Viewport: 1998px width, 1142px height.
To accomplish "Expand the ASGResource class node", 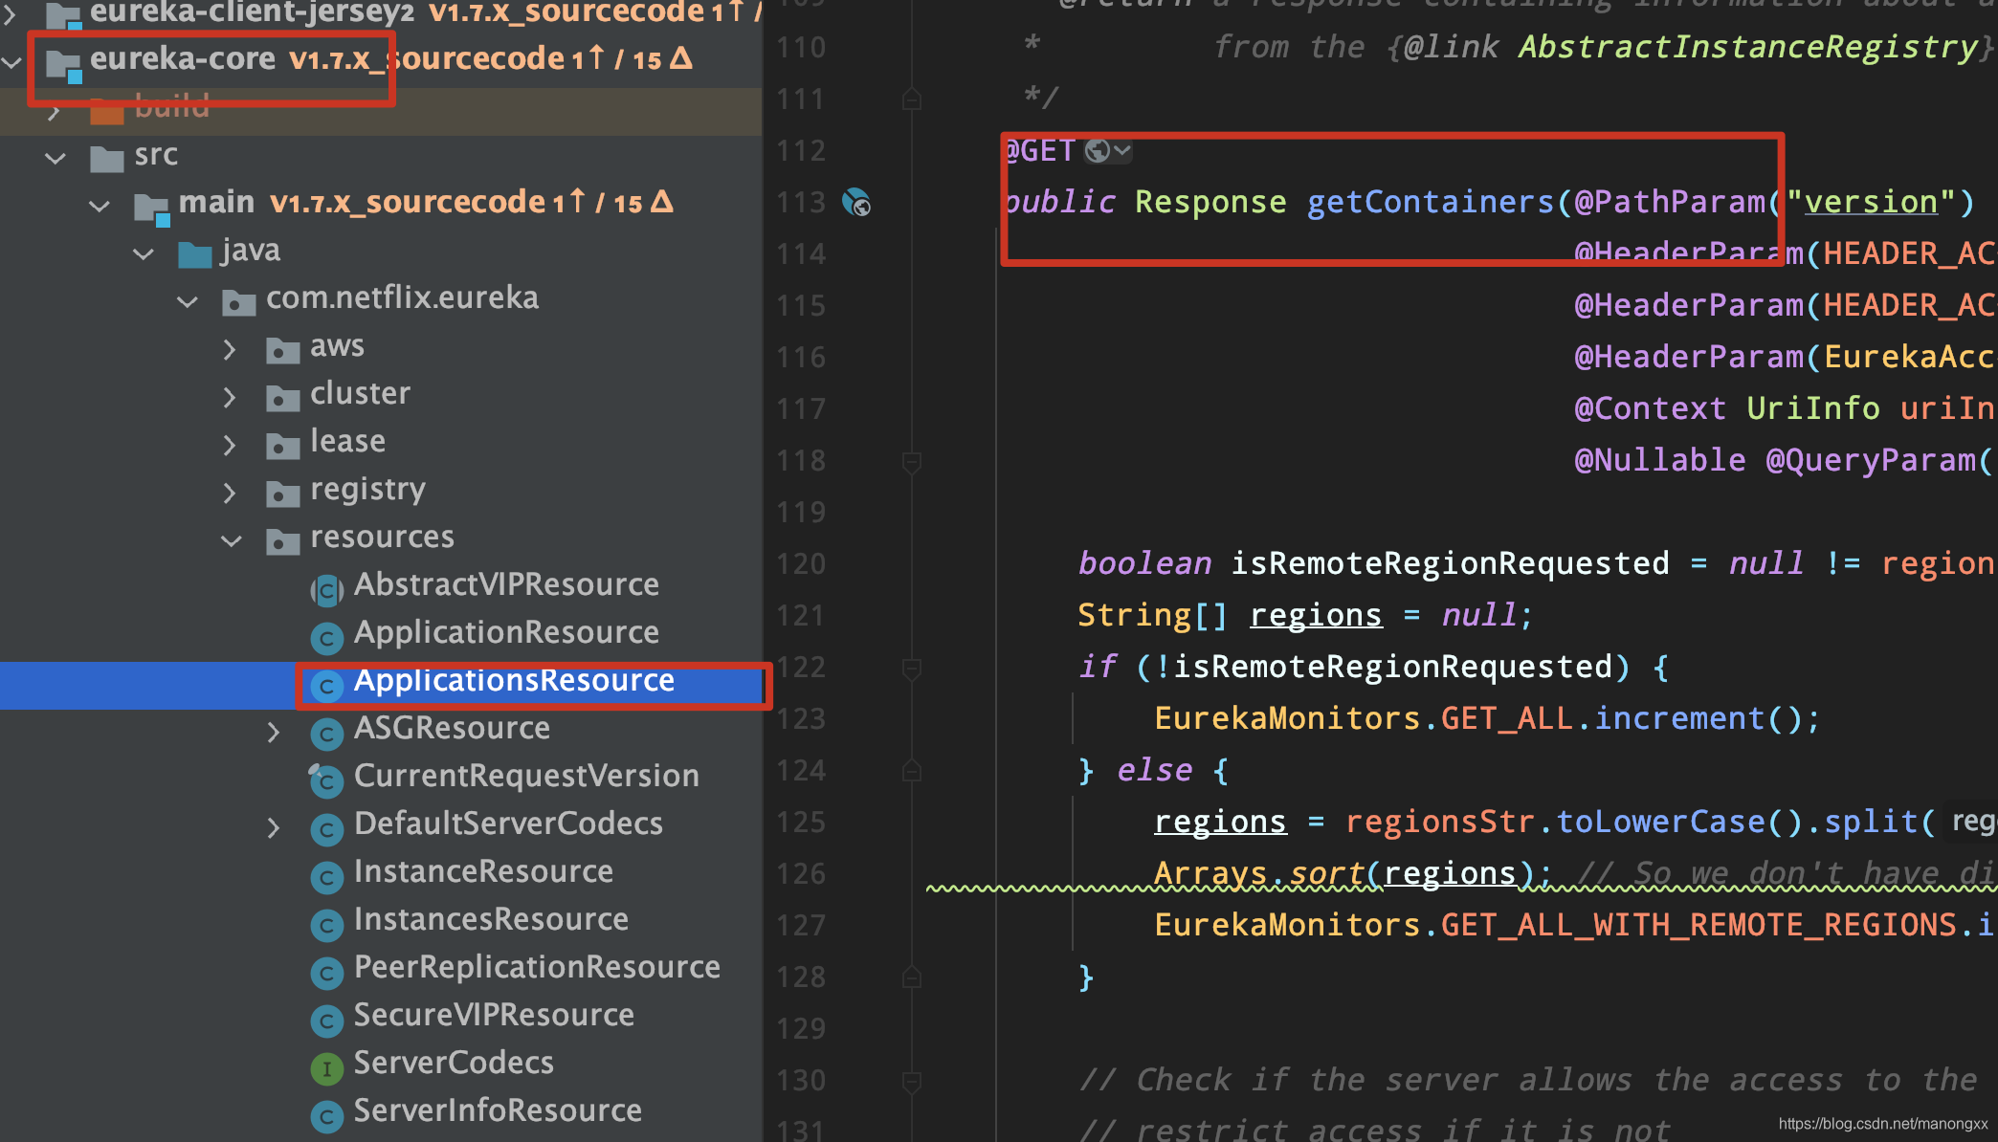I will [x=274, y=733].
